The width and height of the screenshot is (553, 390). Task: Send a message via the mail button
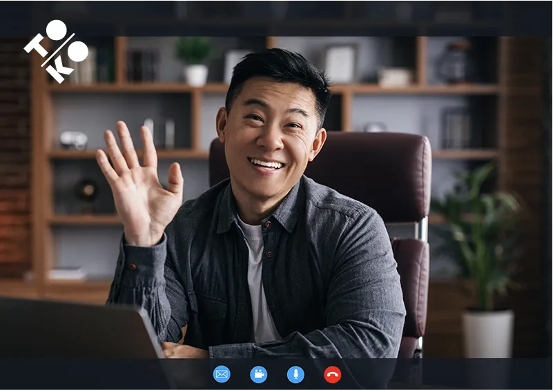click(222, 374)
